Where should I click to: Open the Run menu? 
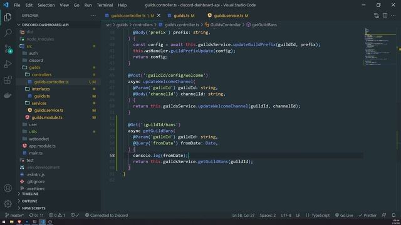pyautogui.click(x=88, y=5)
